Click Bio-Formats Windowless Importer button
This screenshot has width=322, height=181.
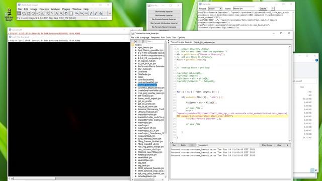coord(164,23)
